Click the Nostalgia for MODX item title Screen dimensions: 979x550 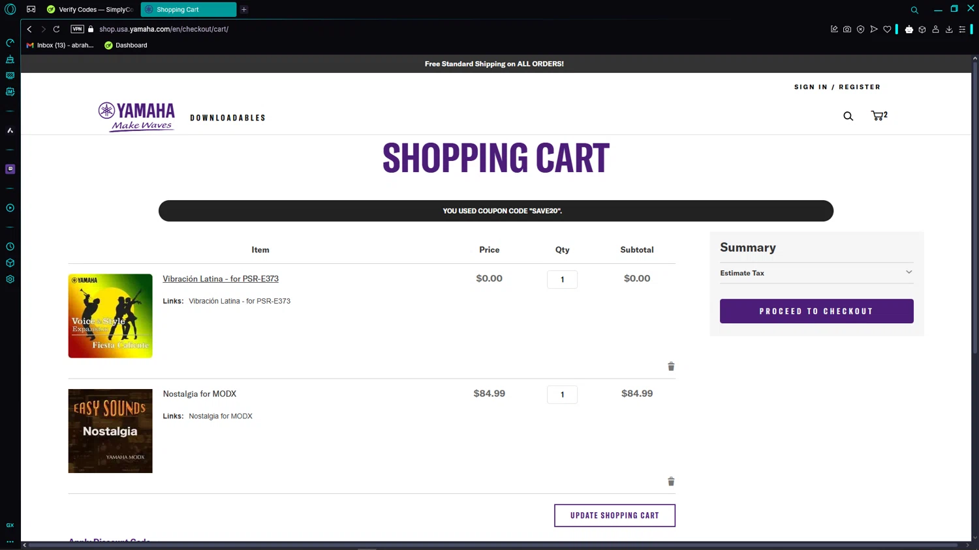click(200, 394)
